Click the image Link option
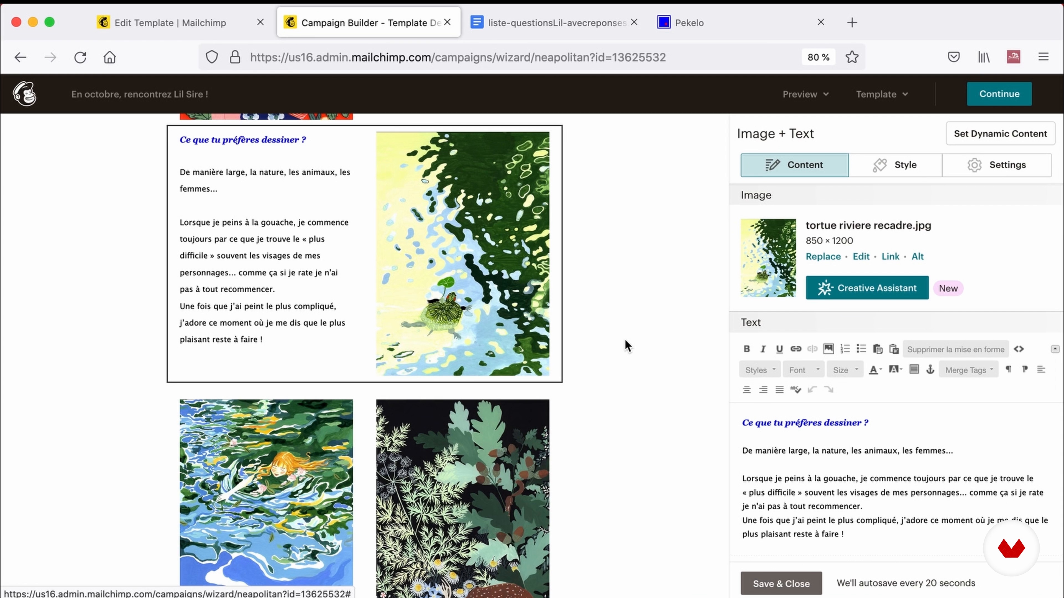1064x598 pixels. [890, 256]
